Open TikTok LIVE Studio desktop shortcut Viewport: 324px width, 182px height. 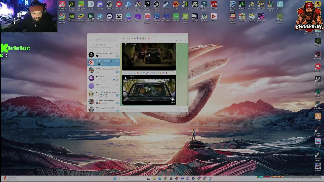coord(62,6)
